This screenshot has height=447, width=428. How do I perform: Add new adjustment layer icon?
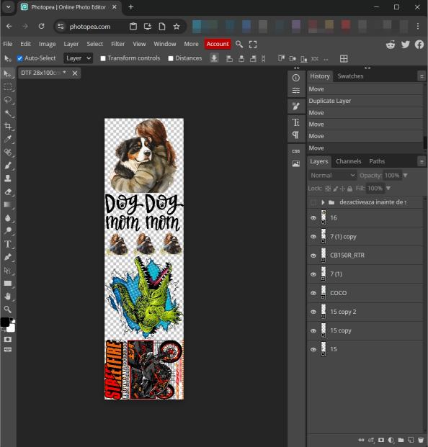[x=391, y=440]
